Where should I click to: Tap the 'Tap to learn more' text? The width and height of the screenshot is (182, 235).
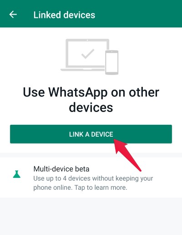[x=101, y=187]
